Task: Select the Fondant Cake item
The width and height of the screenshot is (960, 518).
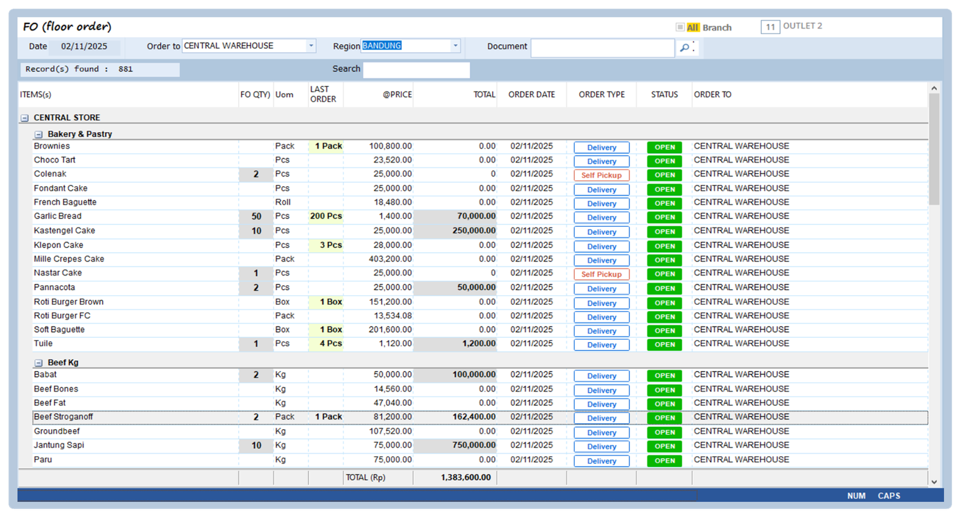Action: 61,188
